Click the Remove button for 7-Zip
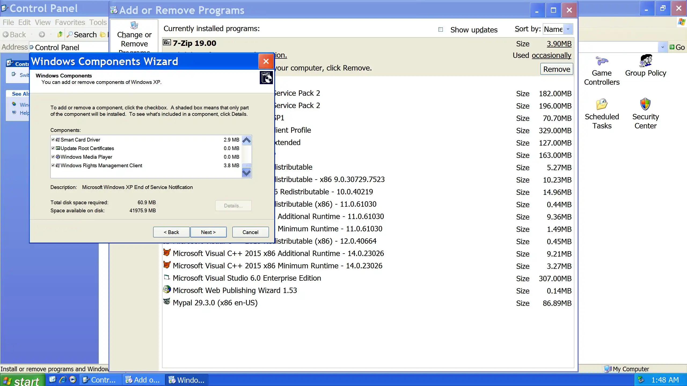 tap(556, 69)
